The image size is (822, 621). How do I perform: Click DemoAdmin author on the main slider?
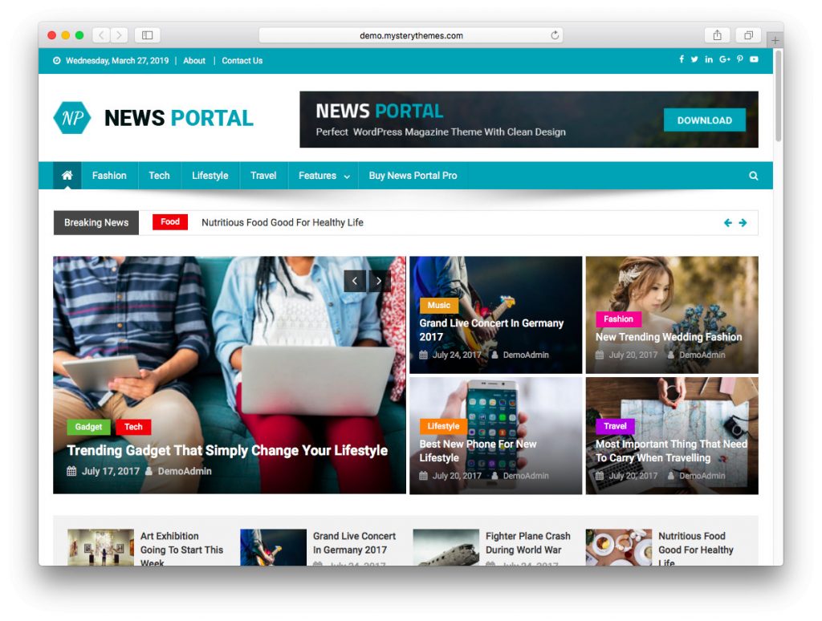[x=185, y=471]
